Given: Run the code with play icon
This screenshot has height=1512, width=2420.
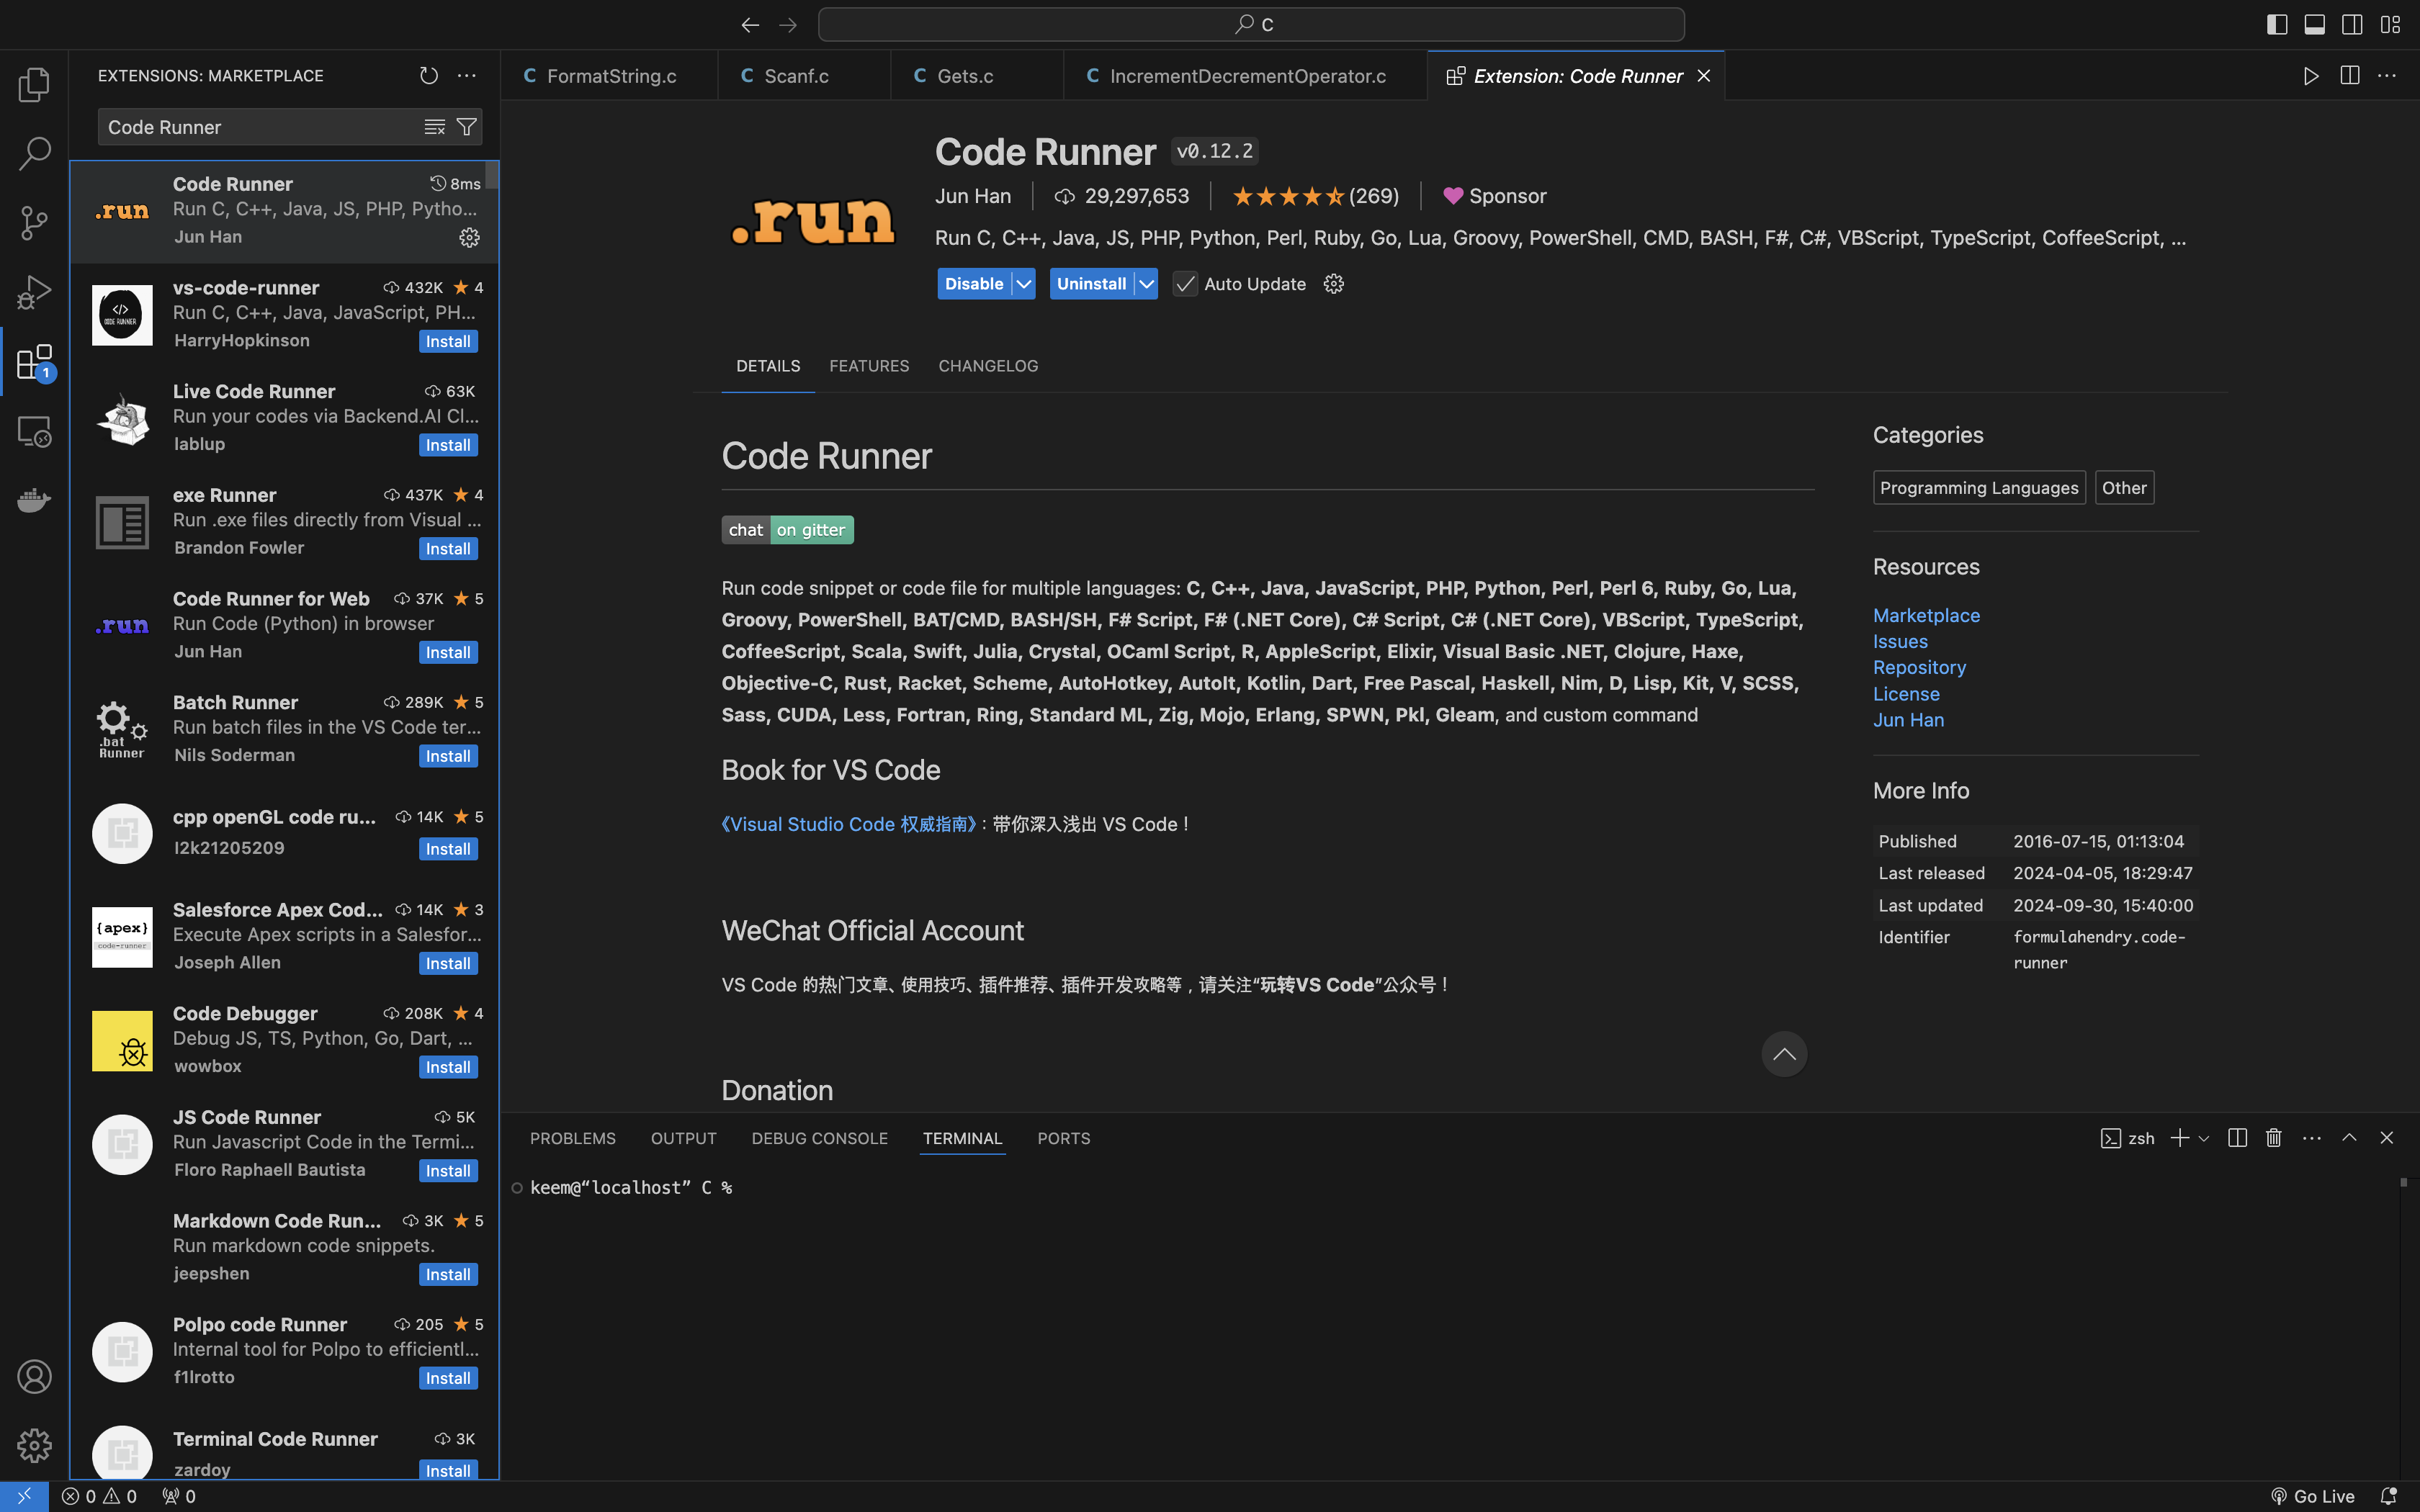Looking at the screenshot, I should click(2311, 76).
